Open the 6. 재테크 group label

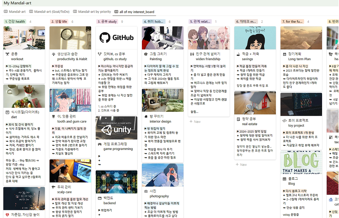[x=246, y=22]
